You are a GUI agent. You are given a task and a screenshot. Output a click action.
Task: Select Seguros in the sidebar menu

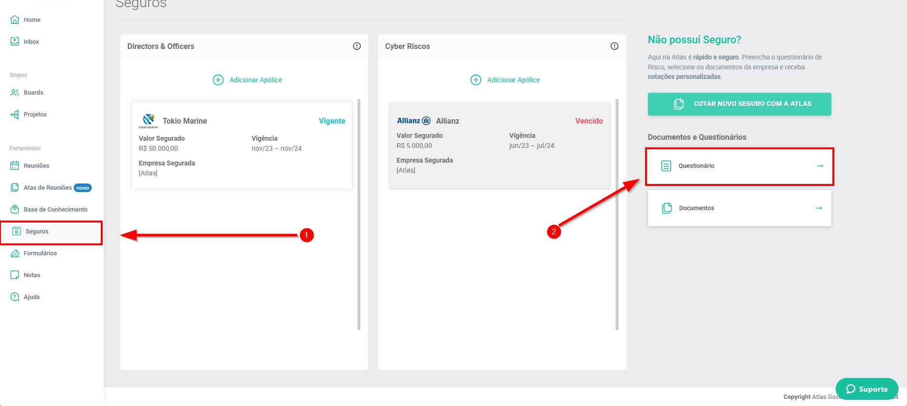[x=37, y=232]
